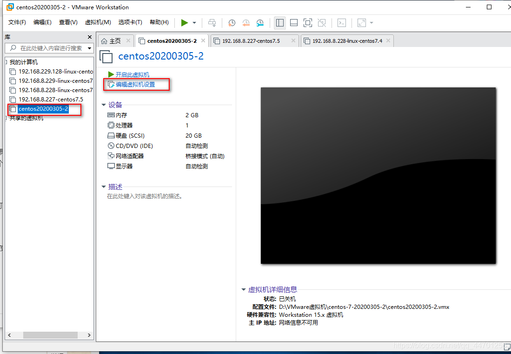Click the large VM icon beside title
The height and width of the screenshot is (354, 511).
point(106,56)
